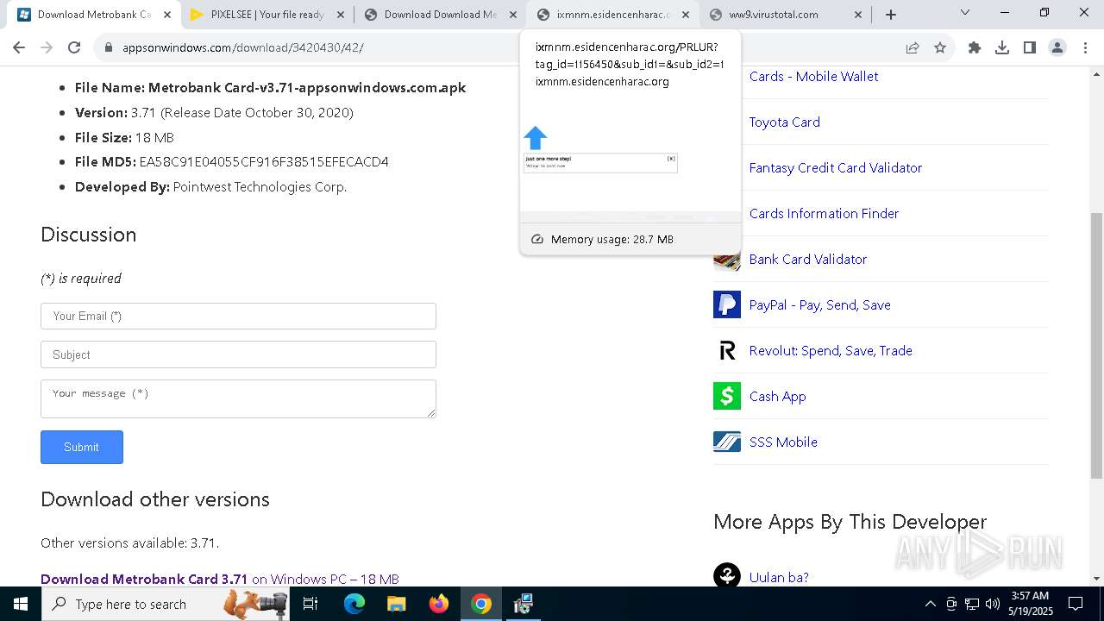Open taskbar clock showing 3:57 AM

1031,604
